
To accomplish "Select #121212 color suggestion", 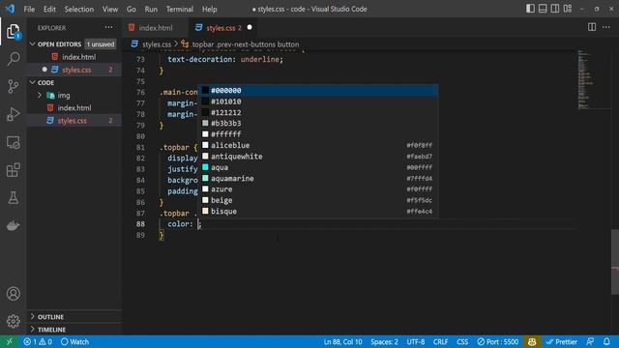I will (x=318, y=112).
